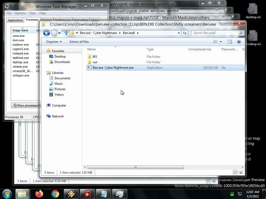
Task: Click Extract all files
Action: point(79,42)
